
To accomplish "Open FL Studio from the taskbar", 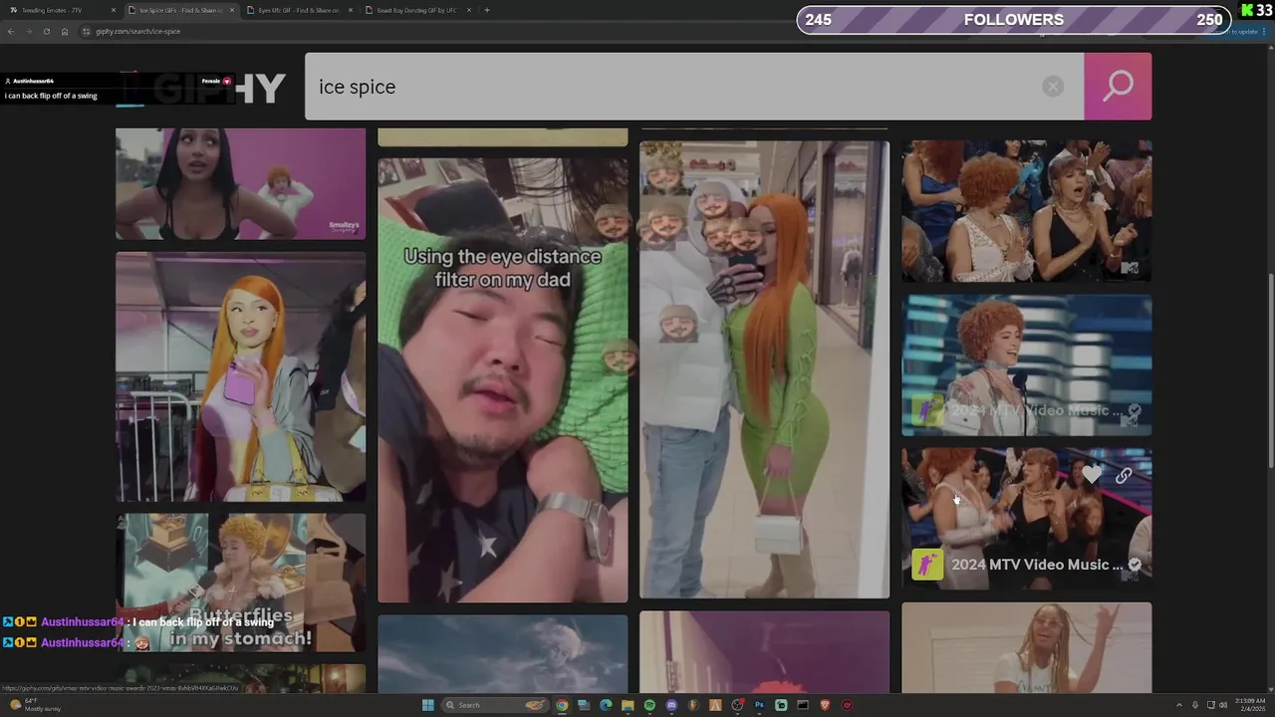I will click(x=693, y=705).
